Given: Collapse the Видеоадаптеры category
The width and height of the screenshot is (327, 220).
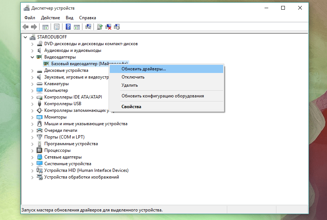Looking at the screenshot, I should click(x=33, y=57).
